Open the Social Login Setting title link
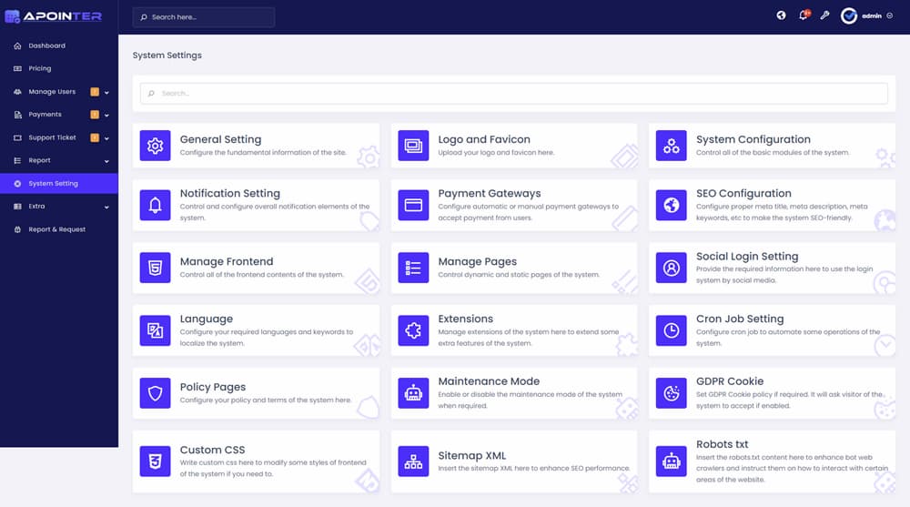This screenshot has height=507, width=910. (x=747, y=256)
